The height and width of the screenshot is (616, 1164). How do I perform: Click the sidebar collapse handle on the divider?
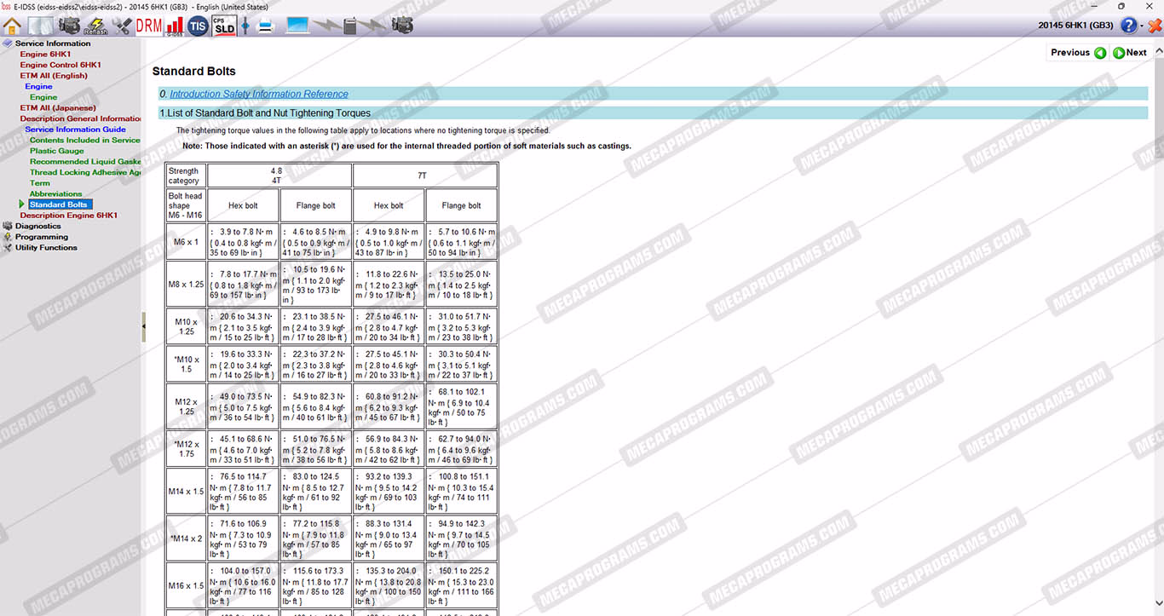[143, 326]
